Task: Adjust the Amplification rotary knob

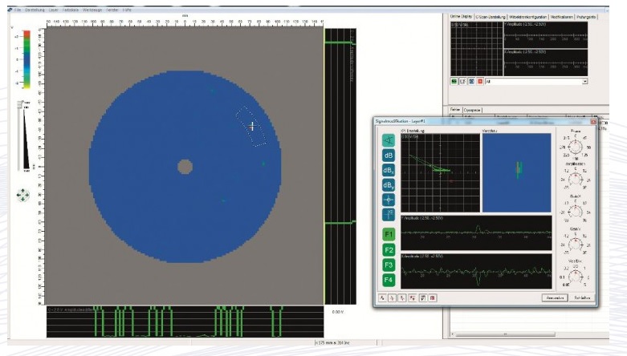Action: (x=576, y=178)
